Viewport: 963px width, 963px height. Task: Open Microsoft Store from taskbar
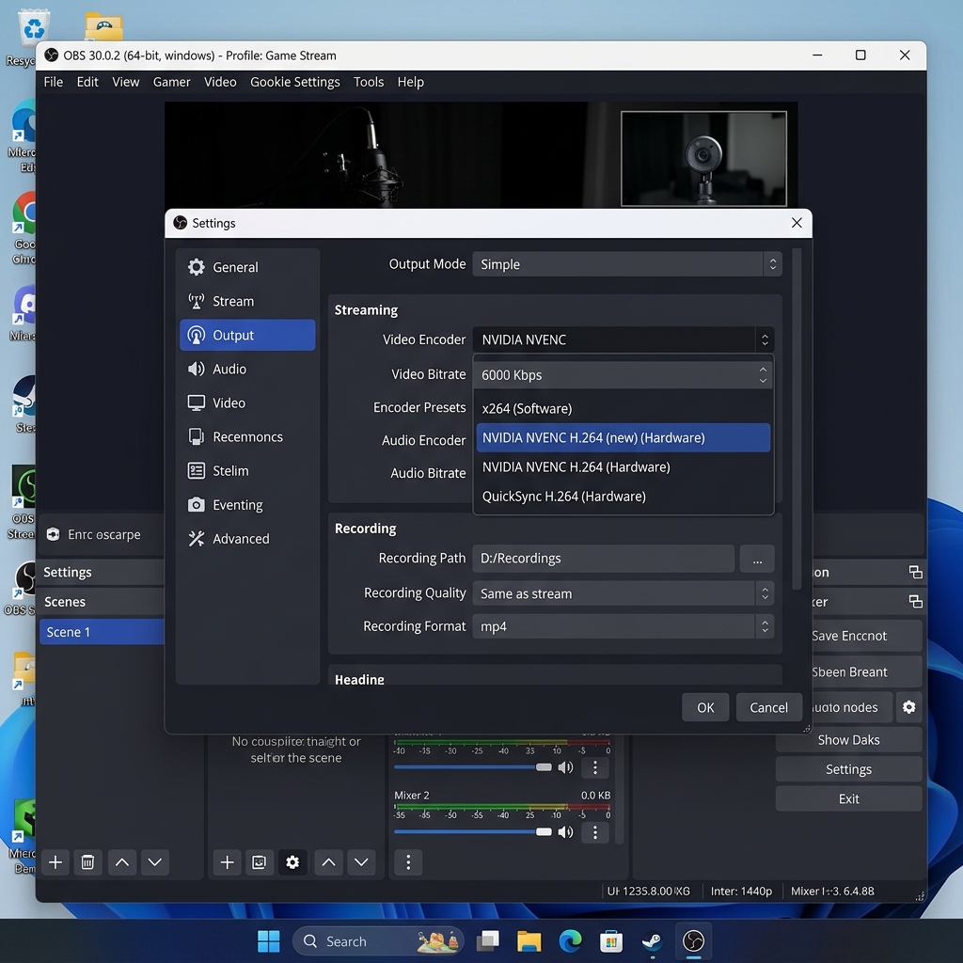coord(611,940)
